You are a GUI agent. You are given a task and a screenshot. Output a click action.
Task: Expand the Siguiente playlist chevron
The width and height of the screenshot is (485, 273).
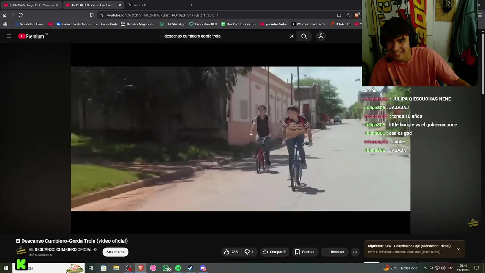(458, 249)
